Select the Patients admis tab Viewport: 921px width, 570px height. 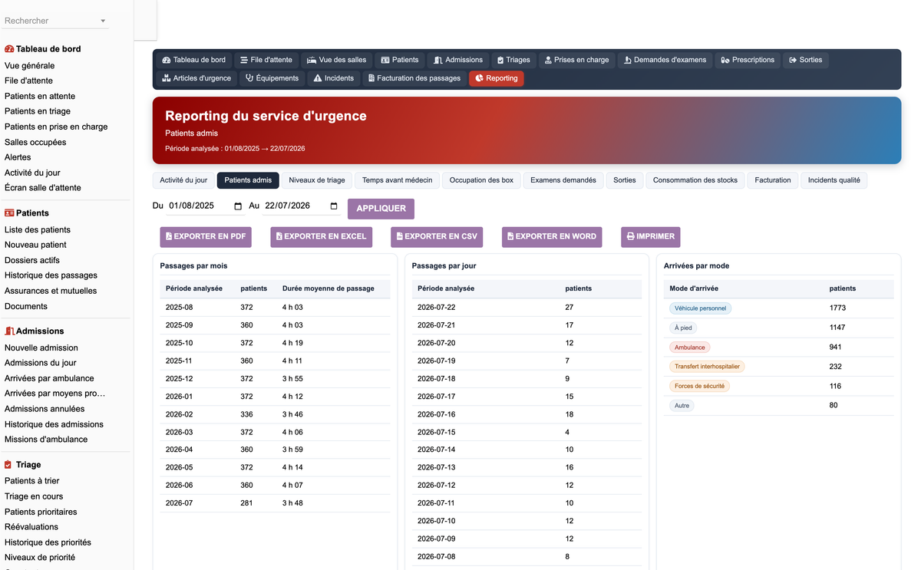(x=248, y=180)
